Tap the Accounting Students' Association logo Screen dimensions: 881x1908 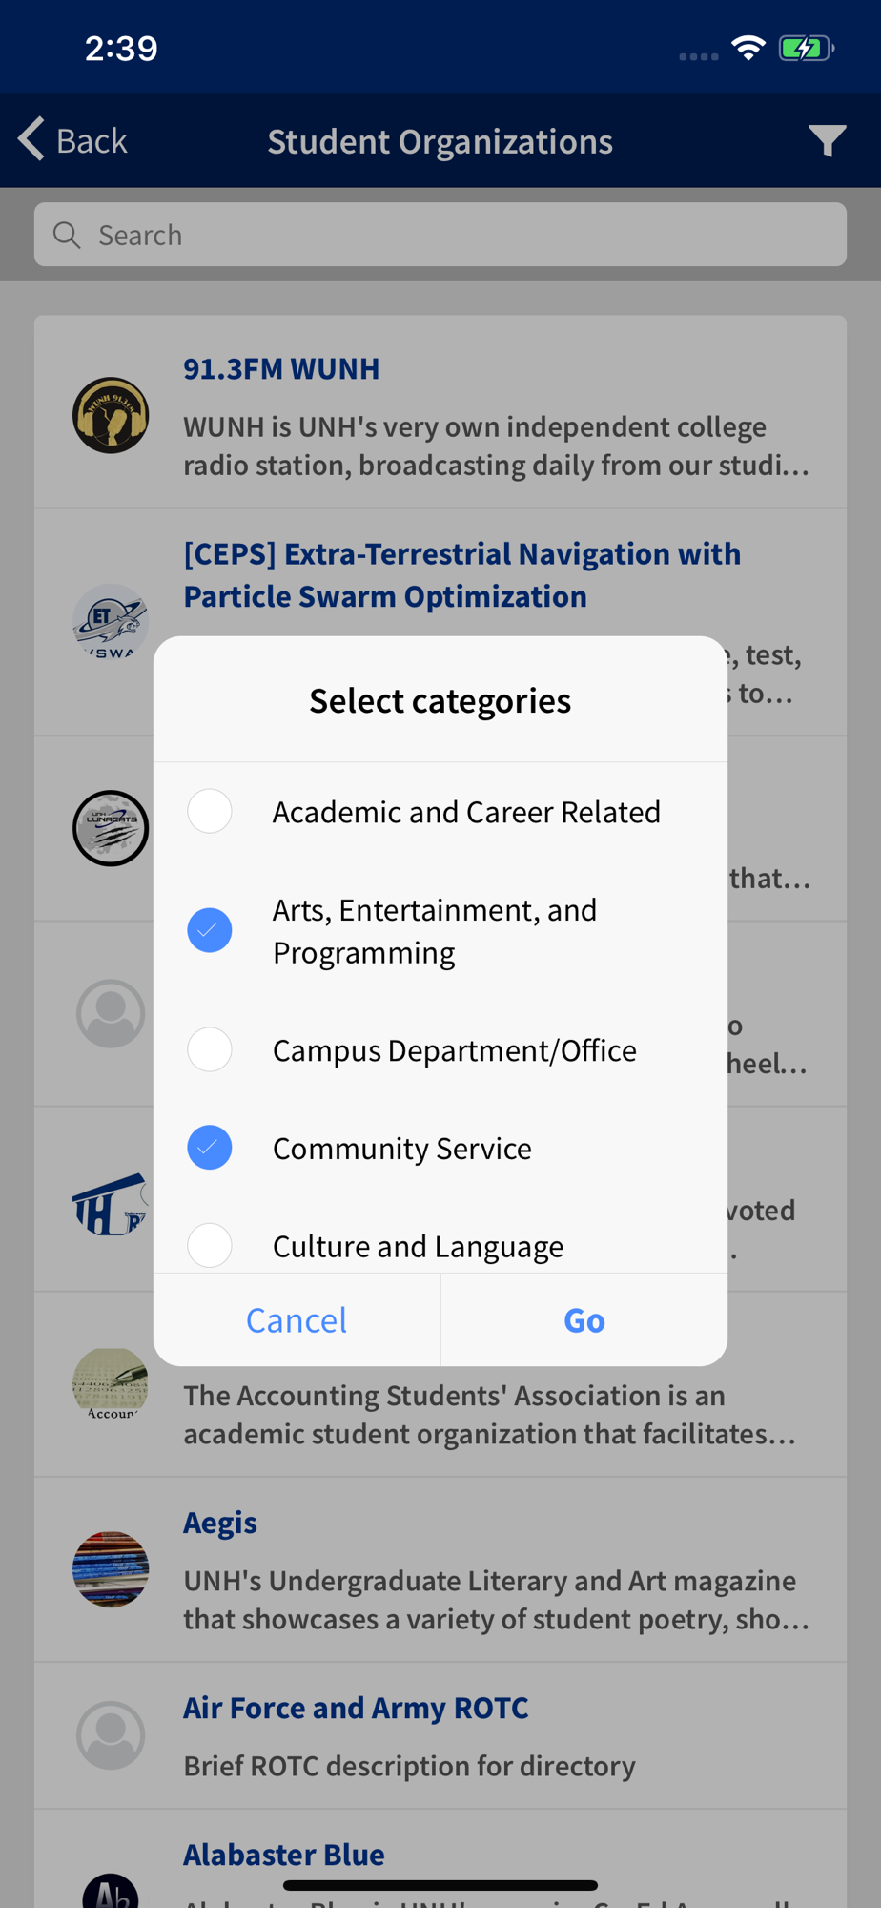coord(111,1384)
